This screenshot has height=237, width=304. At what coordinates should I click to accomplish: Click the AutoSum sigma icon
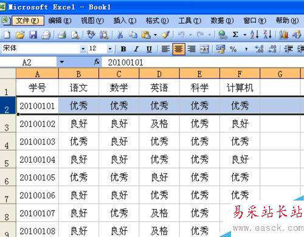(235, 35)
